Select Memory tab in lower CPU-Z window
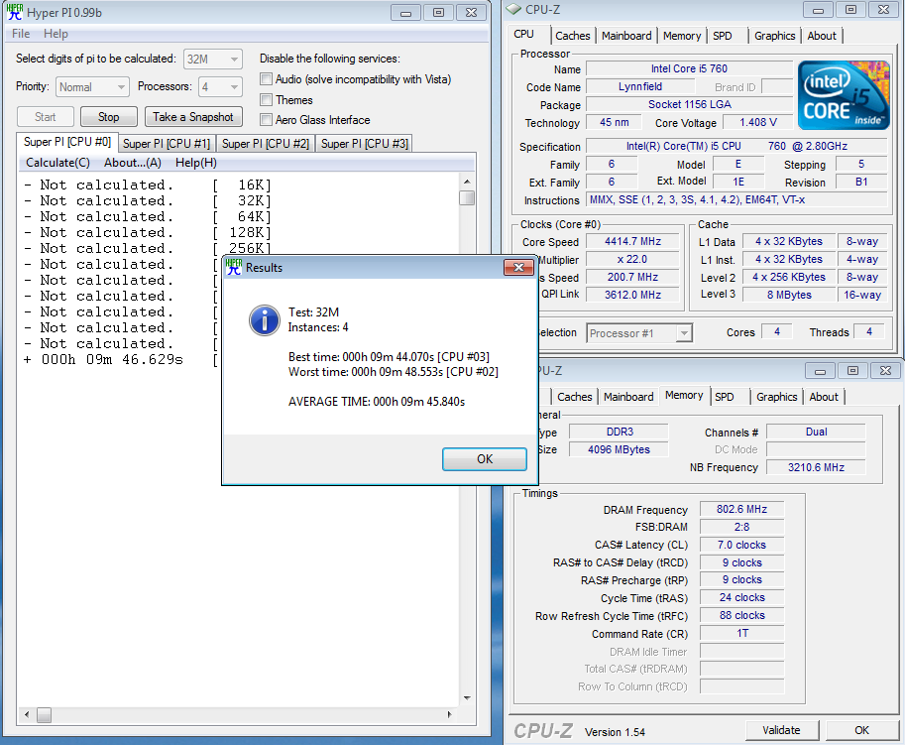Viewport: 905px width, 745px height. pos(684,395)
